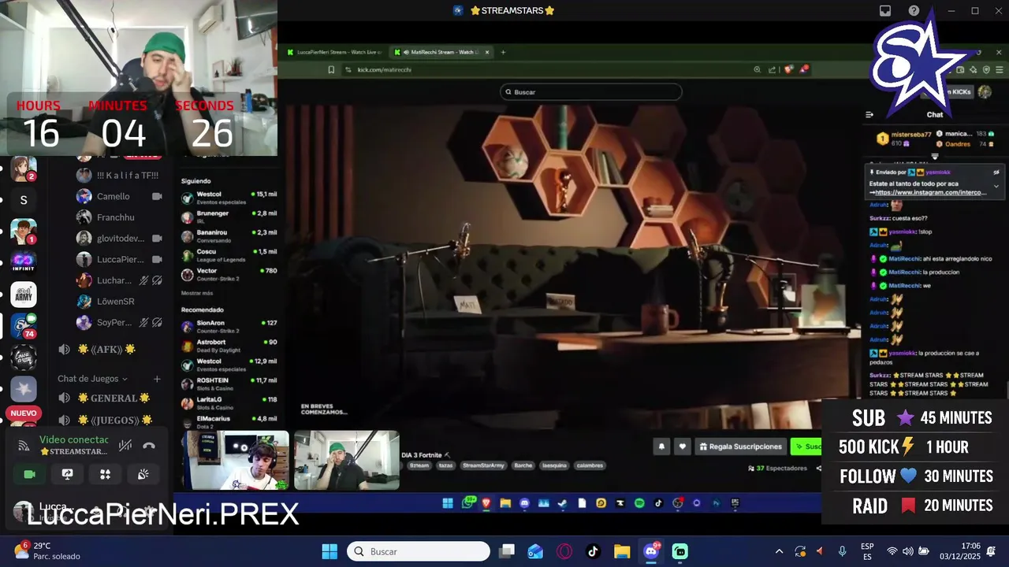Open Windows Start menu
This screenshot has width=1009, height=567.
tap(330, 551)
